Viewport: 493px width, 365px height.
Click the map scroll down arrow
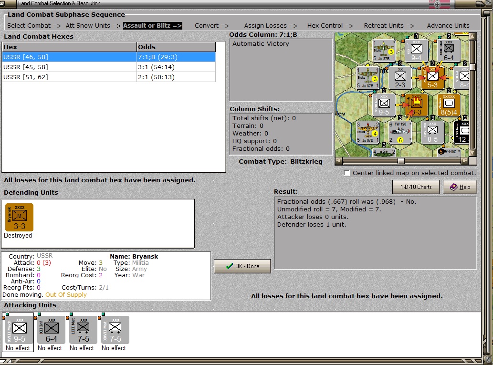click(x=472, y=153)
